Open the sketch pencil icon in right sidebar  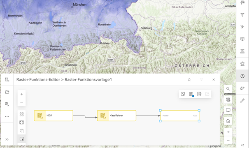pyautogui.click(x=242, y=88)
